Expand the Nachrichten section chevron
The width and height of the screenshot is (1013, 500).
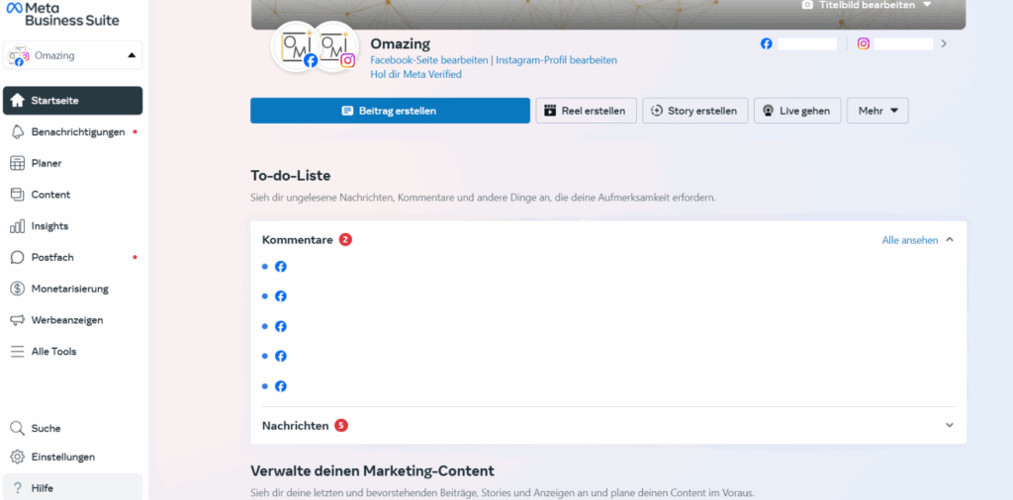tap(950, 426)
